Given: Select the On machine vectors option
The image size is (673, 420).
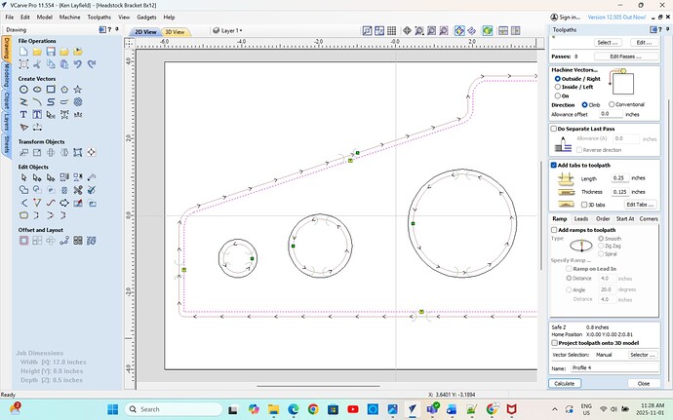Looking at the screenshot, I should pos(558,95).
